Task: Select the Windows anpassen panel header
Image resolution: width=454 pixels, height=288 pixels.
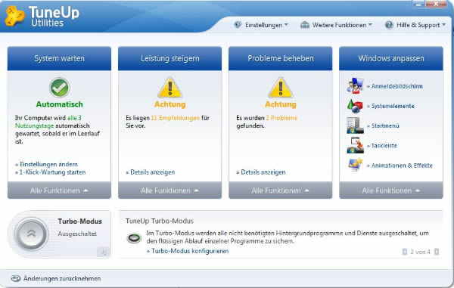Action: (x=391, y=58)
